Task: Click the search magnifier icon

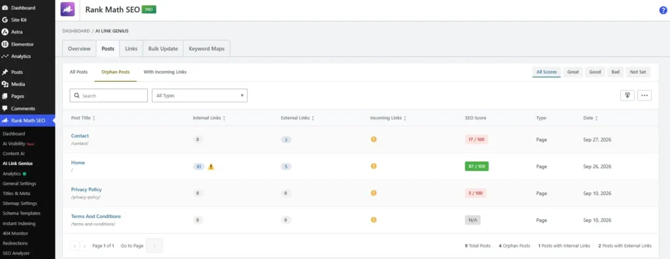Action: click(77, 96)
